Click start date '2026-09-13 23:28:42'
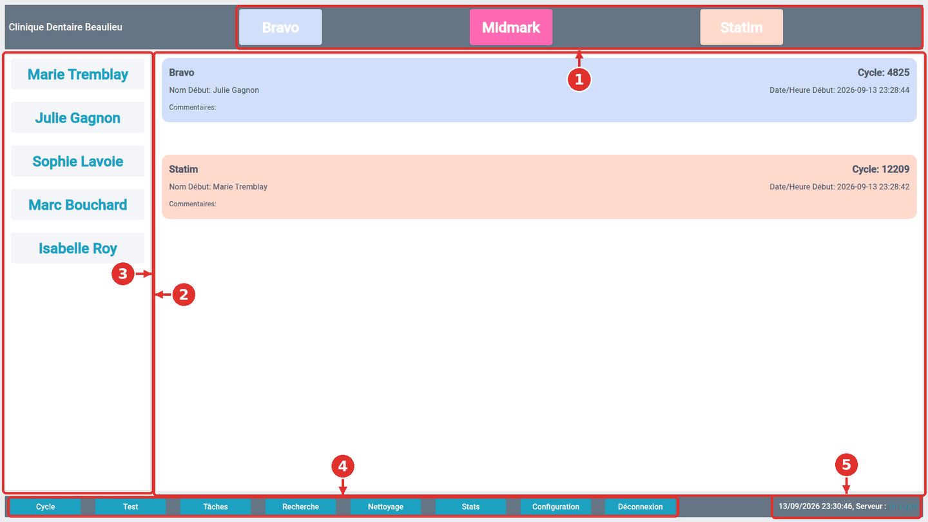928x522 pixels. click(873, 187)
